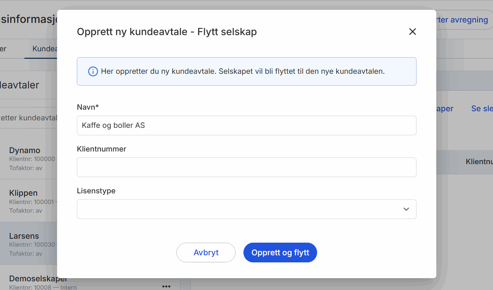Select the tab left of Kundeavtaler
The height and width of the screenshot is (290, 493).
point(3,49)
